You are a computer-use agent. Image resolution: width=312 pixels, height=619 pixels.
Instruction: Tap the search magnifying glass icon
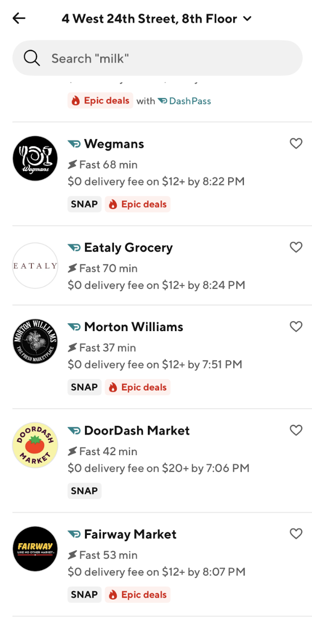[31, 57]
